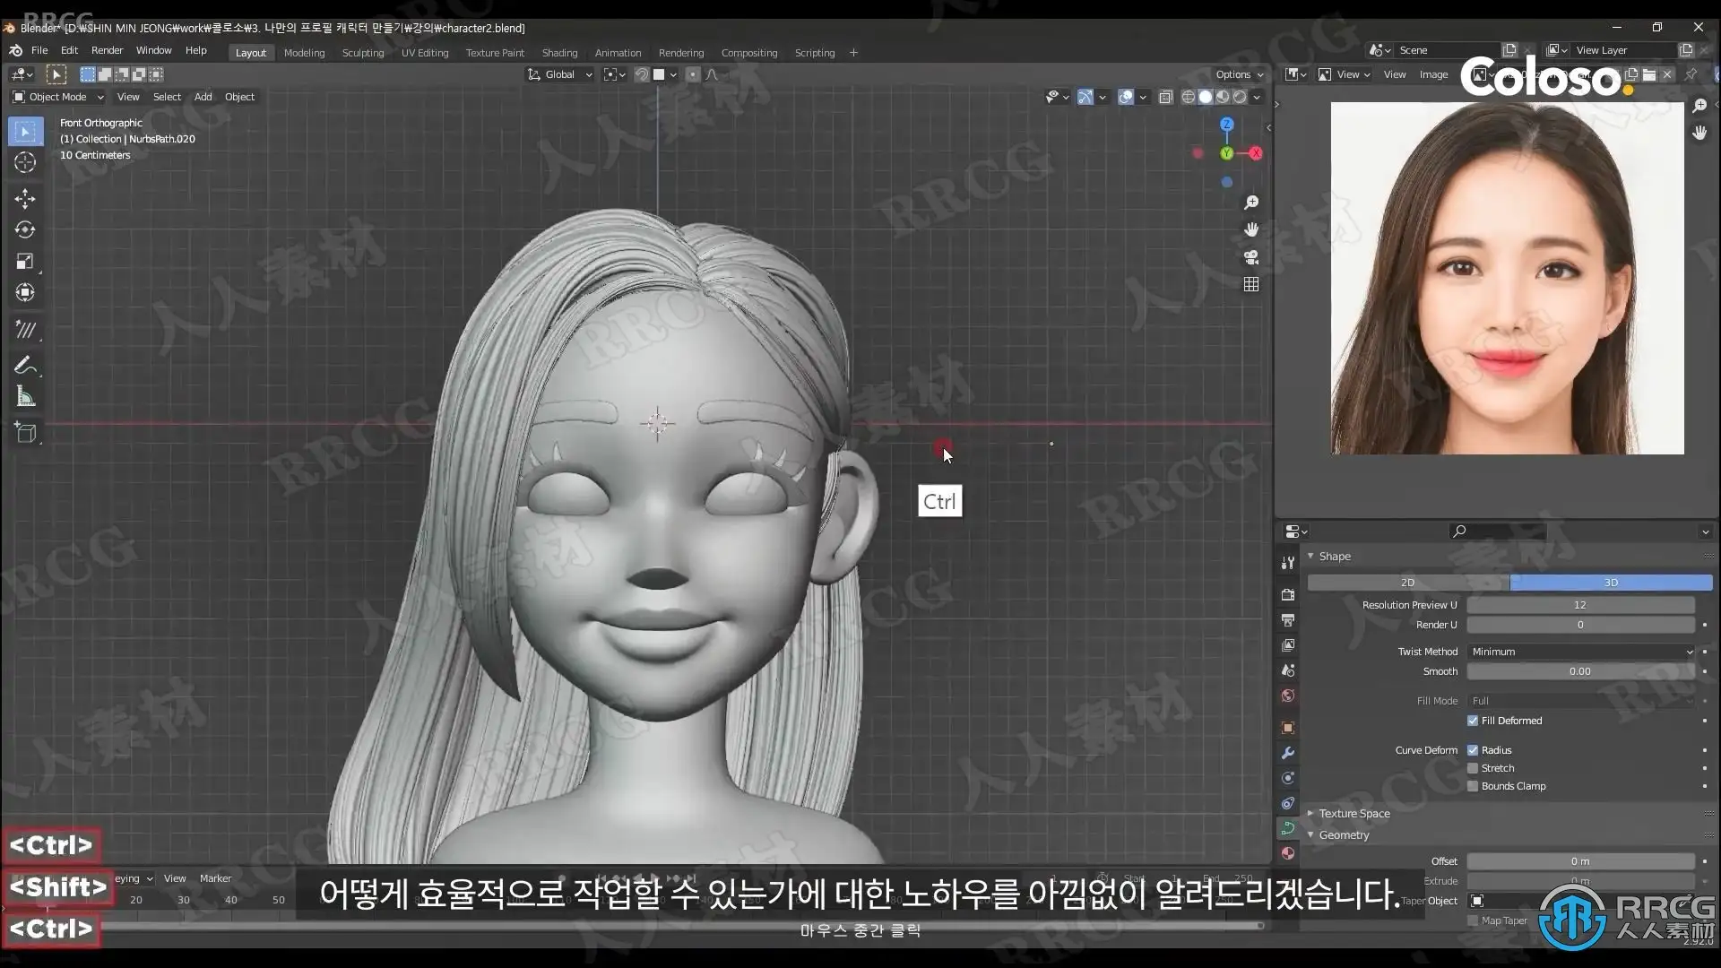Adjust the Resolution Preview U field
This screenshot has height=968, width=1721.
pos(1579,605)
